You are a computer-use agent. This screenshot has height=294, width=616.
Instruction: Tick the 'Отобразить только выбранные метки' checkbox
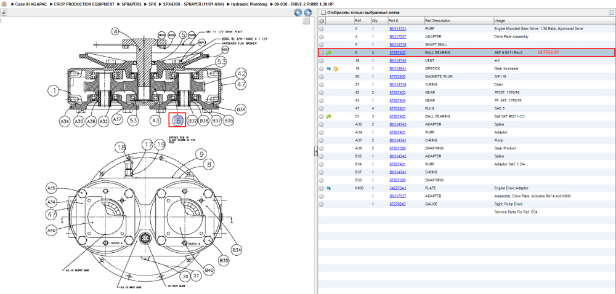click(x=323, y=12)
